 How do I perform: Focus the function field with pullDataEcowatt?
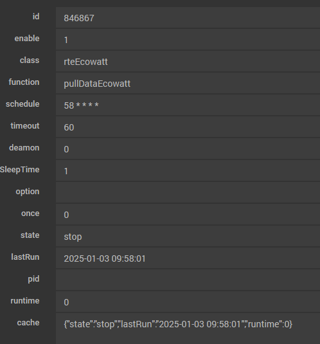pyautogui.click(x=188, y=84)
